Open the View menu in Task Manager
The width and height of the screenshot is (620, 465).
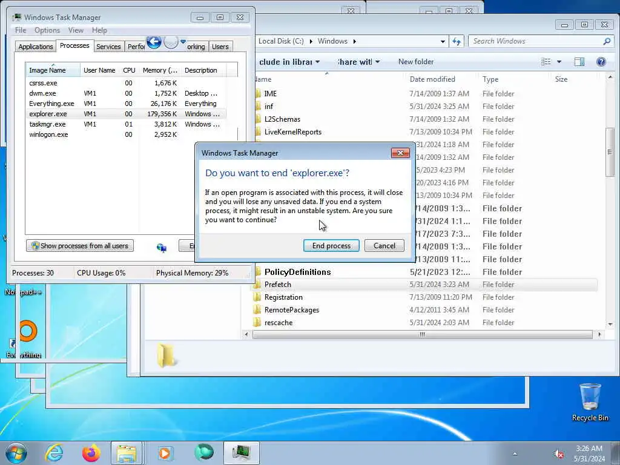pyautogui.click(x=76, y=30)
